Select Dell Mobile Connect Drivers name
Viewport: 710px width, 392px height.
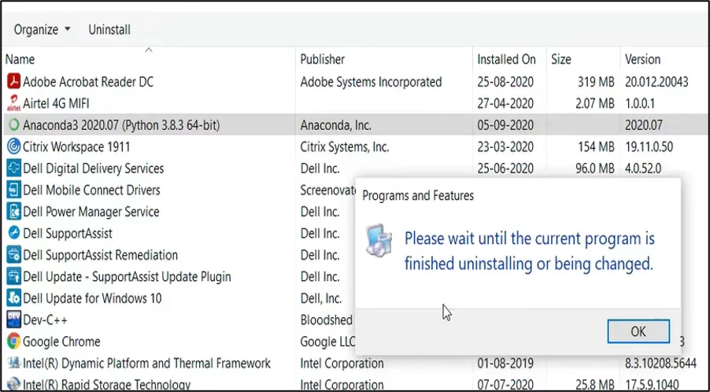[91, 190]
